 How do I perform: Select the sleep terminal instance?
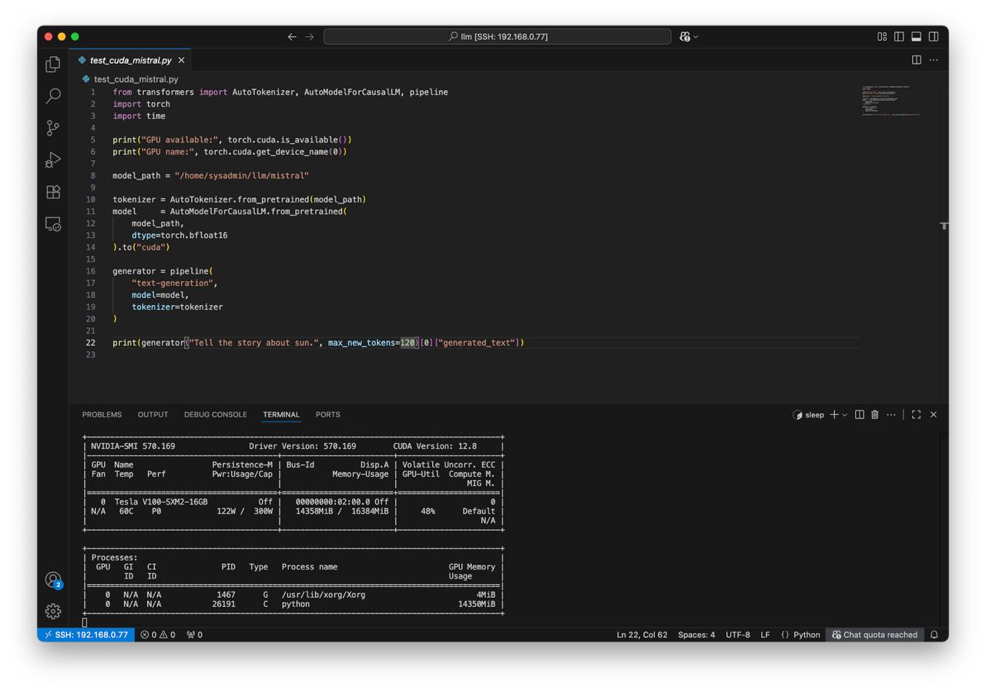pyautogui.click(x=808, y=414)
